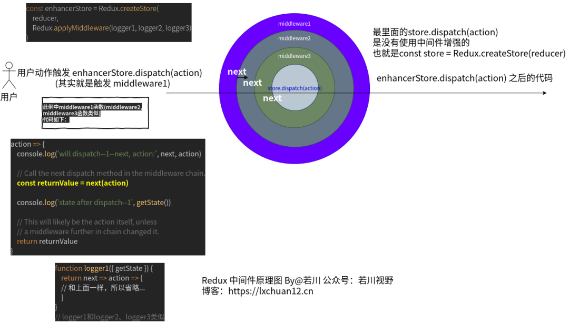569x323 pixels.
Task: Click the 'return returnValue' line
Action: click(x=47, y=241)
